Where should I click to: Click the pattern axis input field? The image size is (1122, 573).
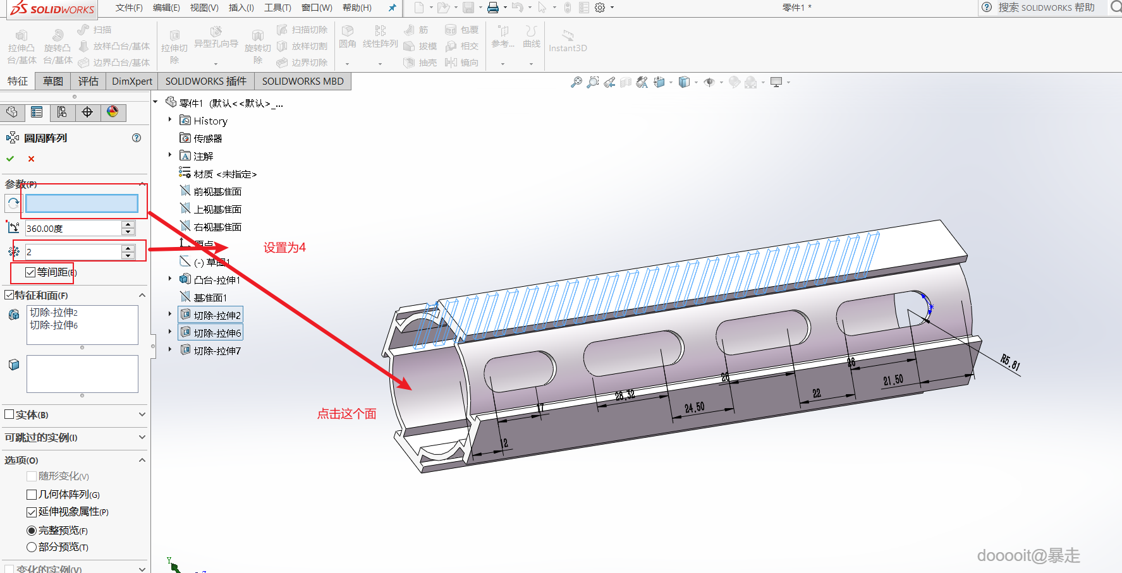82,203
